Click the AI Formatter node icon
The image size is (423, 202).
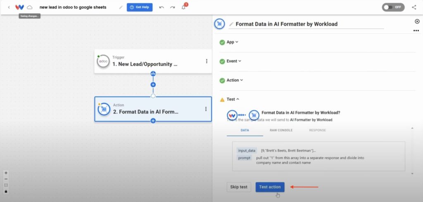point(104,109)
